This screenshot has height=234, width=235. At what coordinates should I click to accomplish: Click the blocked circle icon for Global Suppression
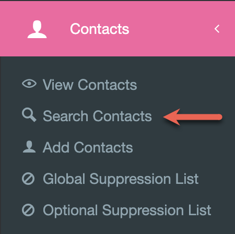click(x=28, y=179)
